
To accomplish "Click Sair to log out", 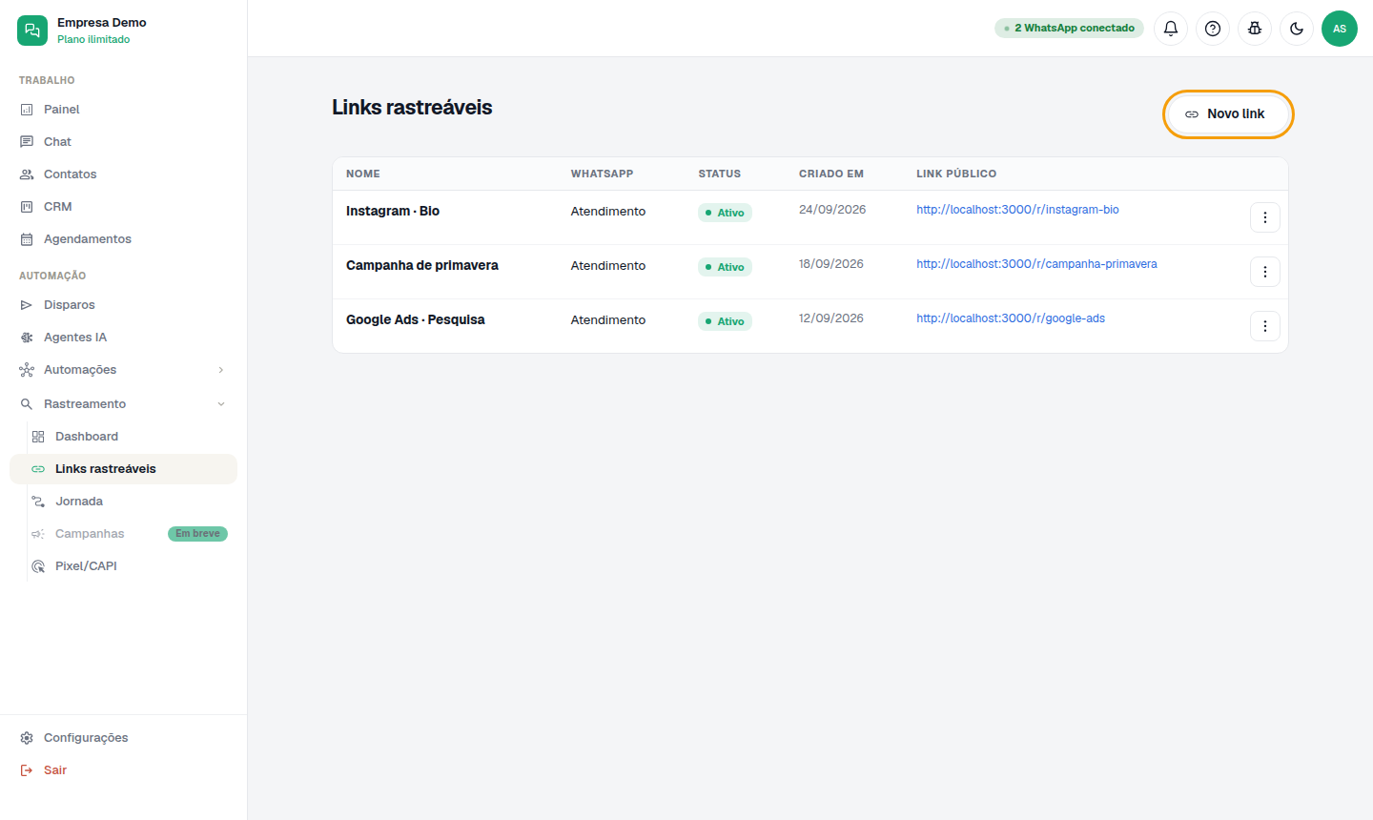I will click(x=123, y=770).
